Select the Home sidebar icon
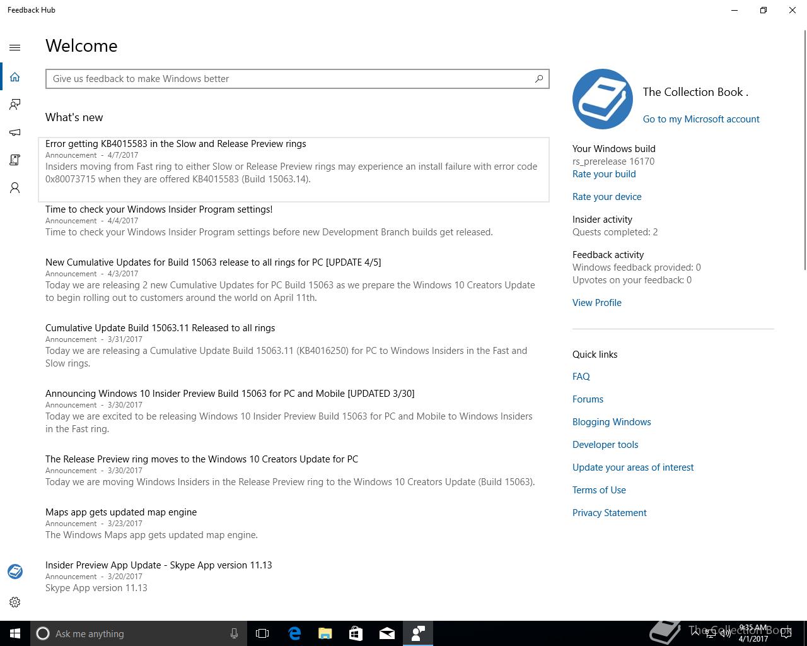Screen dimensions: 807x646 tap(15, 77)
